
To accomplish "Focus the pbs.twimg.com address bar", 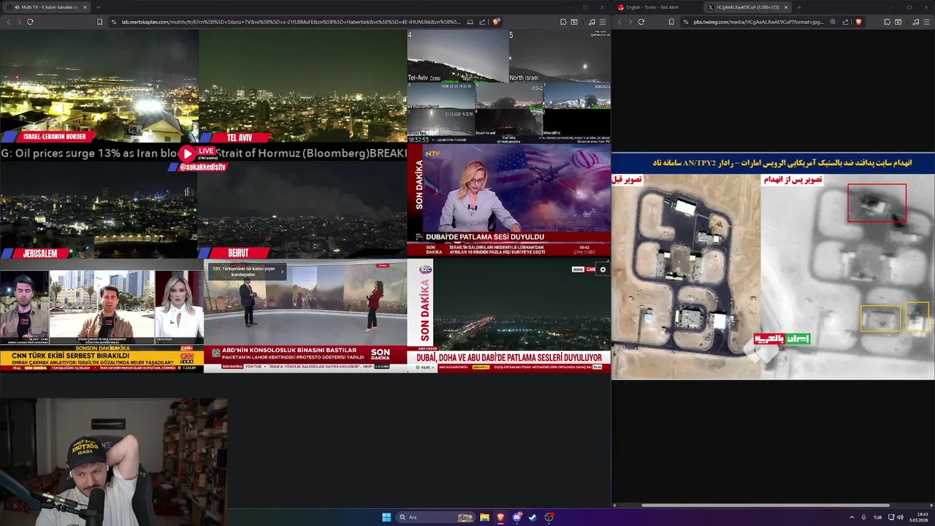I will [x=756, y=22].
